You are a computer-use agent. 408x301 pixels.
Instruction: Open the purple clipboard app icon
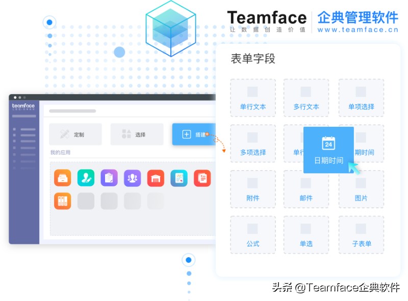click(109, 178)
